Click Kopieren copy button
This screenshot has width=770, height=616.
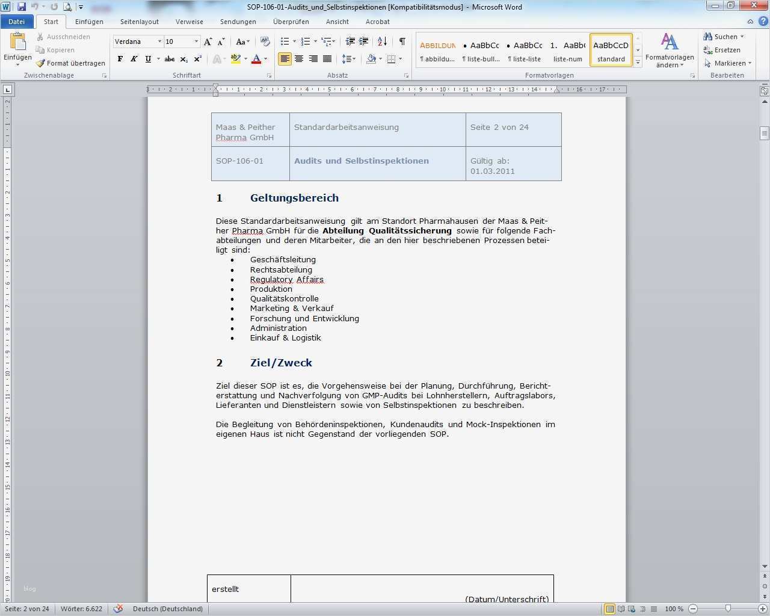coord(55,50)
